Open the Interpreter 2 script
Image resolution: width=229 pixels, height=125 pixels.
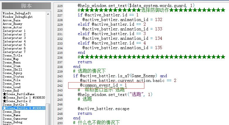(14, 34)
